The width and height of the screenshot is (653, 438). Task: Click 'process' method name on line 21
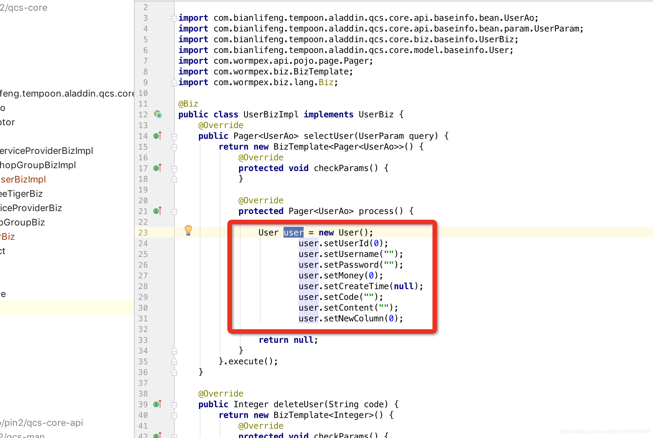[376, 211]
